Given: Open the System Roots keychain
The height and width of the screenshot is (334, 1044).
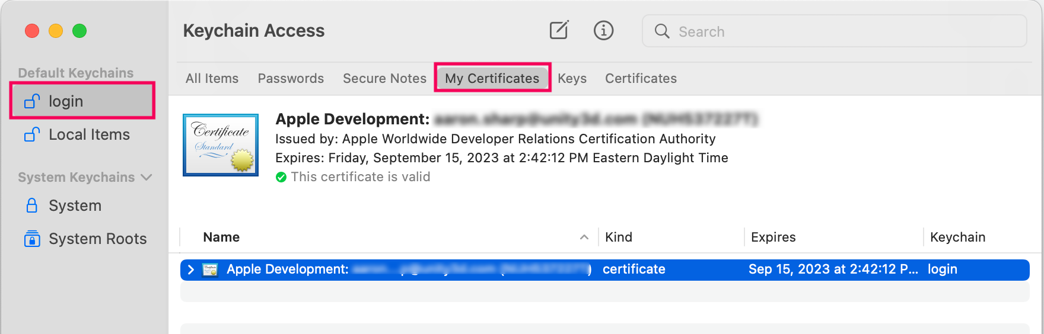Looking at the screenshot, I should 97,239.
